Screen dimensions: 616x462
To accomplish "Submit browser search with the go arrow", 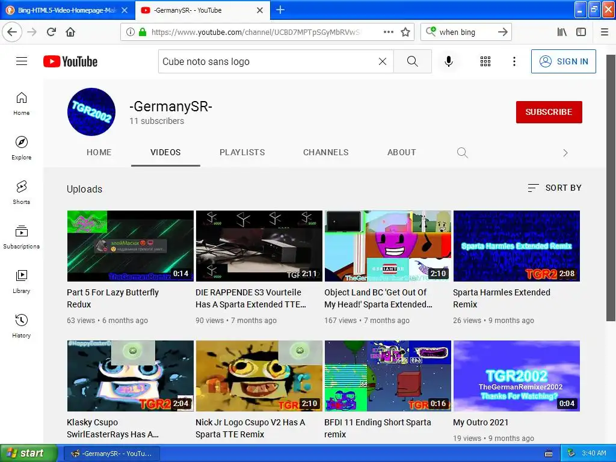I will [502, 32].
